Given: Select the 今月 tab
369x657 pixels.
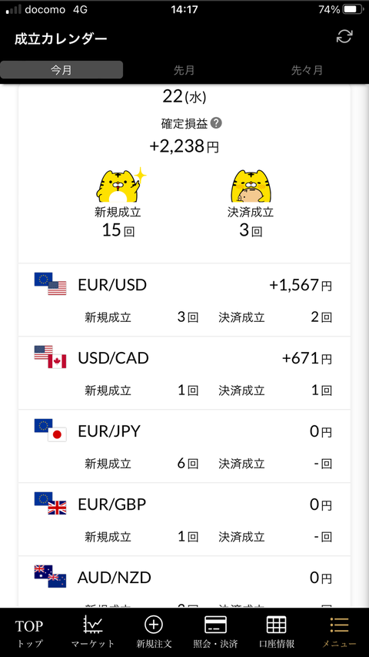Looking at the screenshot, I should [61, 70].
